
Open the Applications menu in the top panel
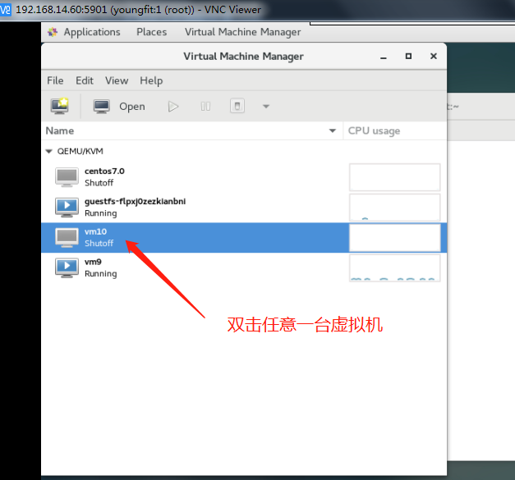pyautogui.click(x=92, y=32)
